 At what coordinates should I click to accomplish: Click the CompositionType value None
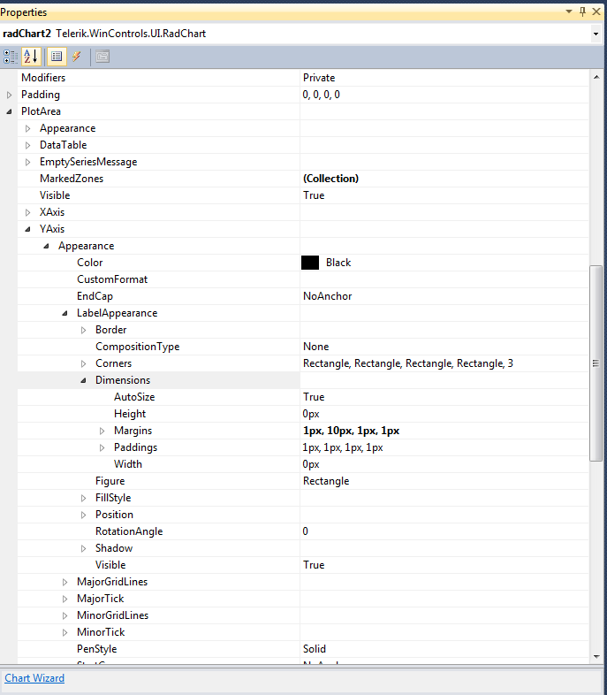tap(315, 347)
